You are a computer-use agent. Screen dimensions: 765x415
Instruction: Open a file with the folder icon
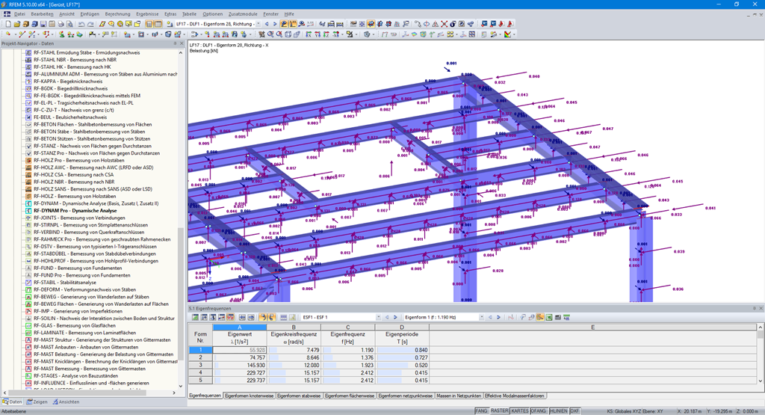[x=17, y=23]
